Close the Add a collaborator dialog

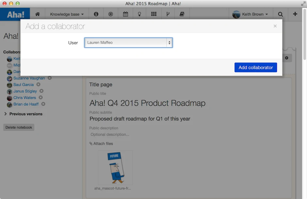click(x=275, y=26)
